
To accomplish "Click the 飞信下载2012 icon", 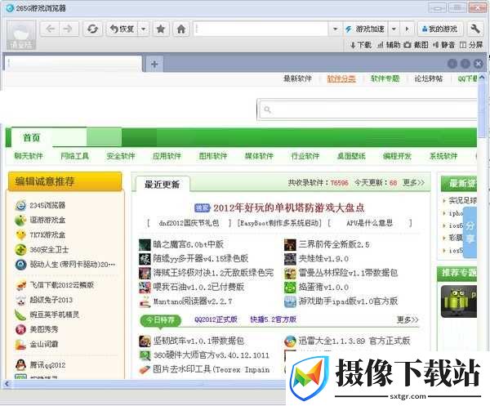I will (20, 285).
